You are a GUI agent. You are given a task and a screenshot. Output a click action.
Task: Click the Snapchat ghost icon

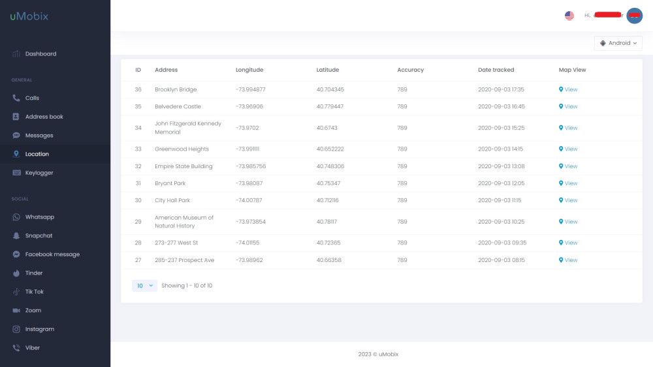coord(16,235)
